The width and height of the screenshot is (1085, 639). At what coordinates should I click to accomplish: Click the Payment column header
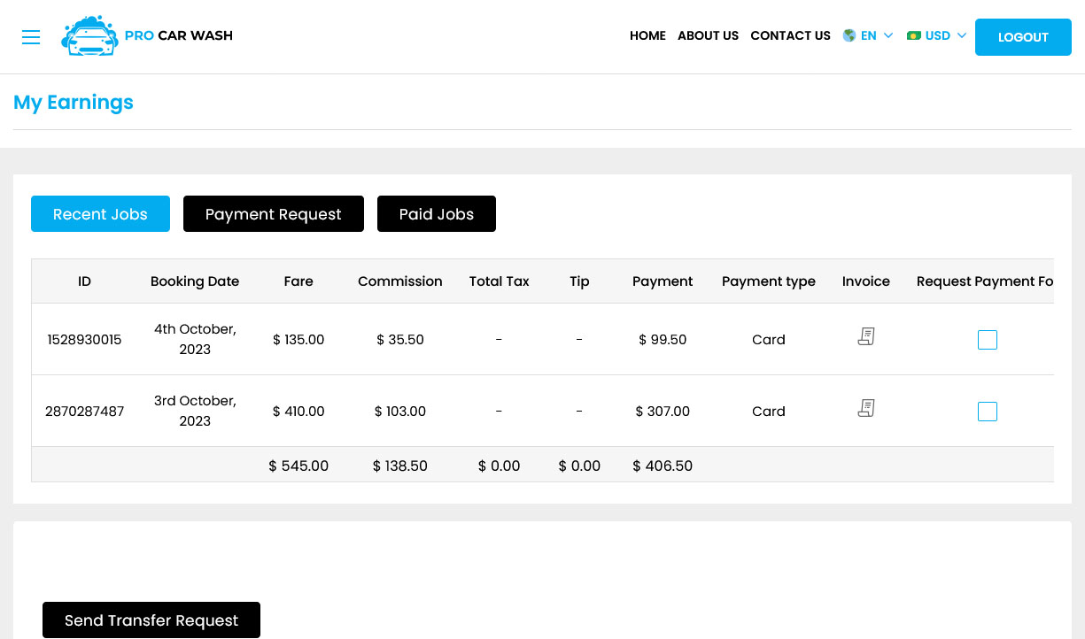663,281
